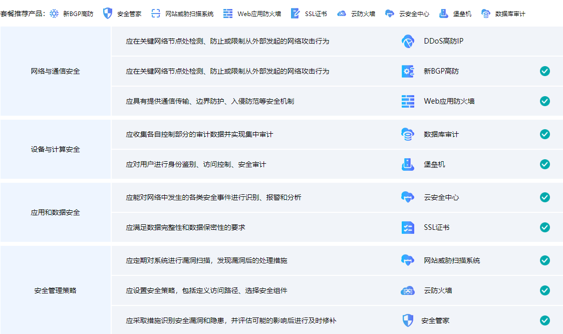Toggle the checkmark for 云安全中心 row

[544, 197]
